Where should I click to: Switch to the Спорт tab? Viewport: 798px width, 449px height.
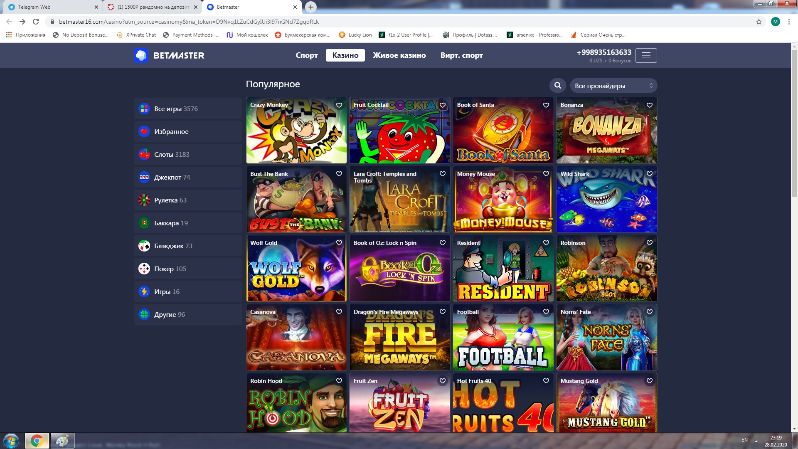[x=306, y=55]
